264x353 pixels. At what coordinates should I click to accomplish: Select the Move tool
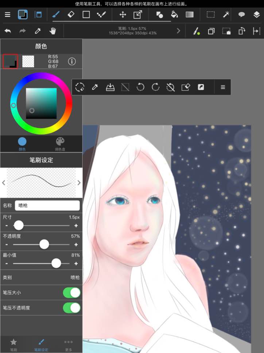click(x=123, y=15)
